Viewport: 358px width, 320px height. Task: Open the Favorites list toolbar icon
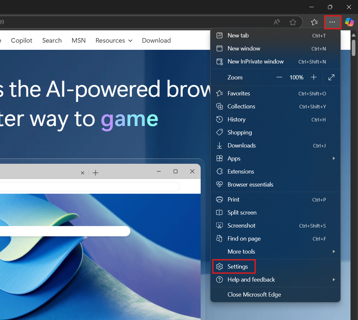tap(314, 22)
